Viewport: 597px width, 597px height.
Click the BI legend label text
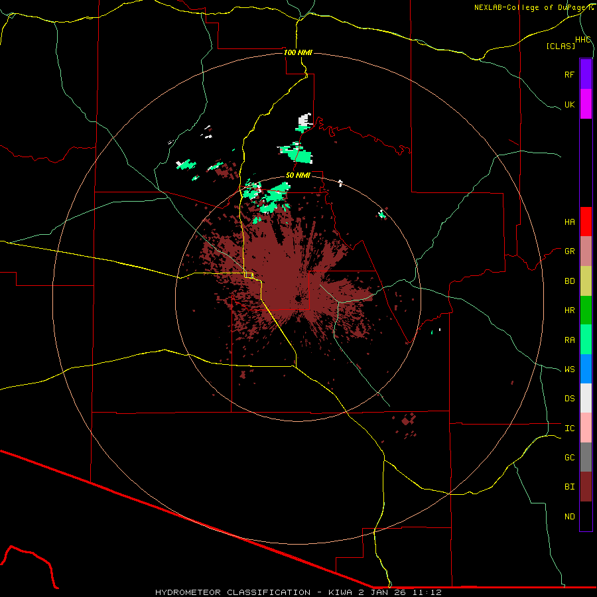[x=569, y=487]
